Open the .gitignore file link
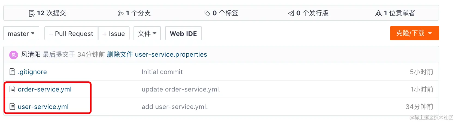 click(32, 72)
